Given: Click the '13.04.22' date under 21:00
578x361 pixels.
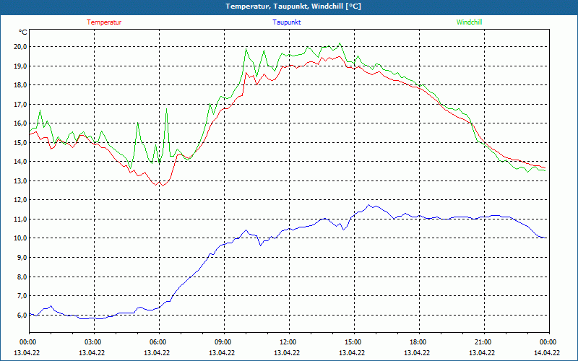Looking at the screenshot, I should (482, 352).
